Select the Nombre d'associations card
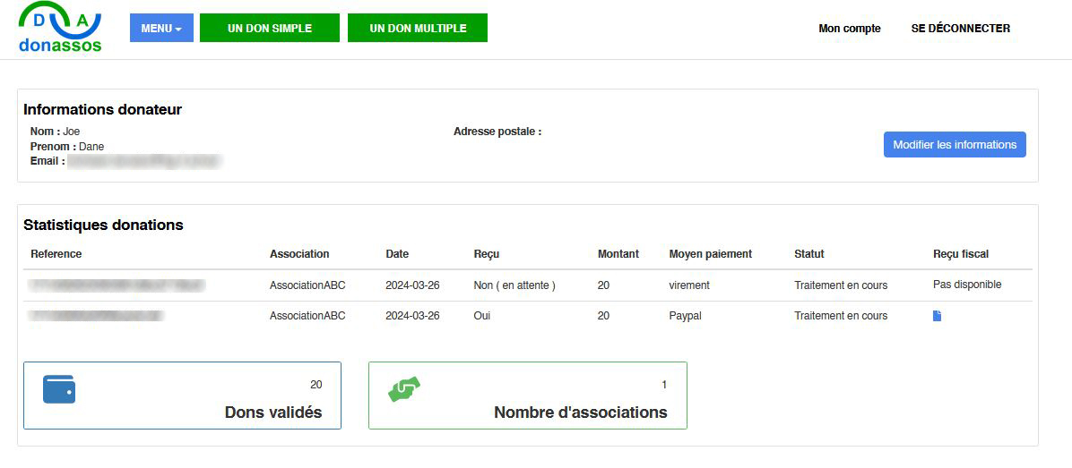Screen dimensions: 1072x468 (x=527, y=396)
